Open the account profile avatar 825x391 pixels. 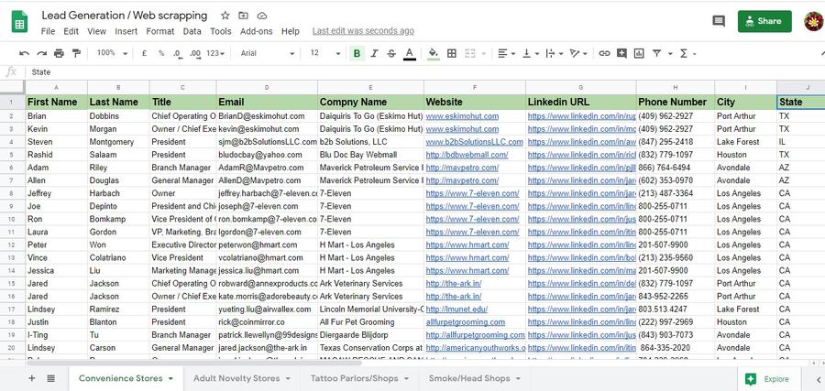tap(814, 21)
